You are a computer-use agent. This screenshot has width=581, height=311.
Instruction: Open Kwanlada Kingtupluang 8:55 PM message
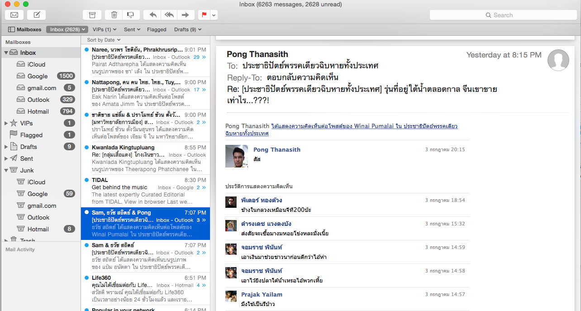tap(145, 158)
